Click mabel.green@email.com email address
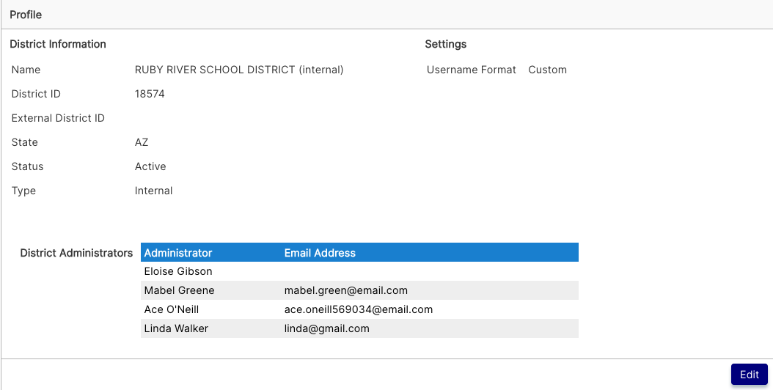 tap(346, 290)
